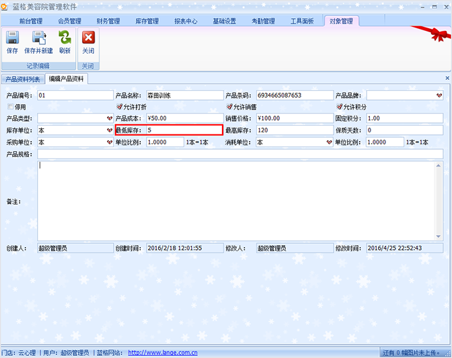The image size is (452, 358).
Task: Toggle the 允许销售 checkbox
Action: pos(229,107)
